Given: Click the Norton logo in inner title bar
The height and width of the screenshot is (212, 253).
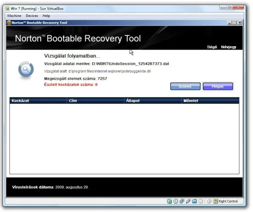Looking at the screenshot, I should (9, 23).
